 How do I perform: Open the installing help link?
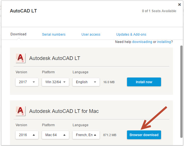pos(164,42)
